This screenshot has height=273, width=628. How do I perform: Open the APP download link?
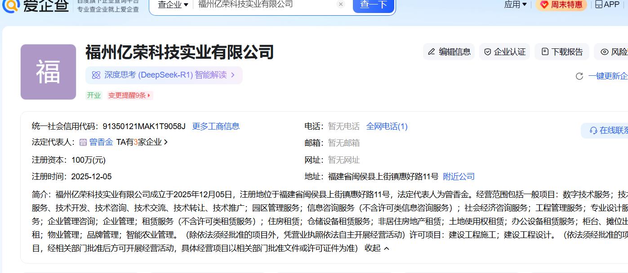(607, 4)
